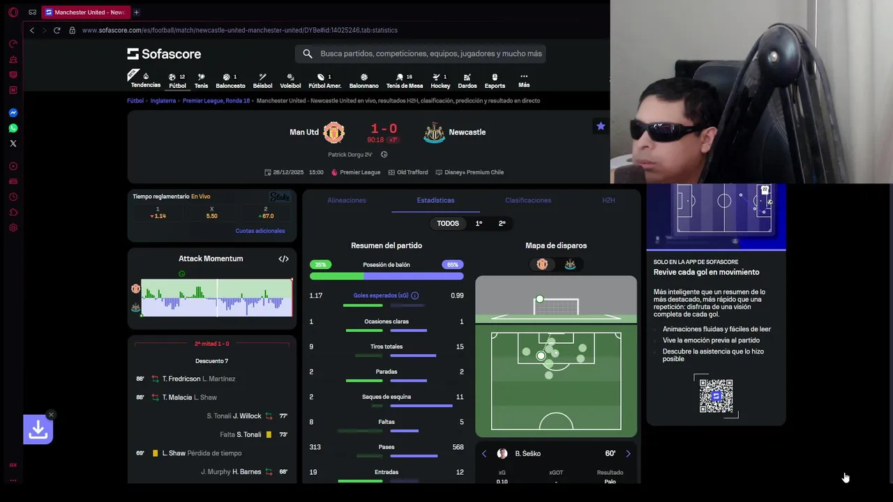Open a new browser tab
Viewport: 893px width, 502px height.
pyautogui.click(x=136, y=12)
